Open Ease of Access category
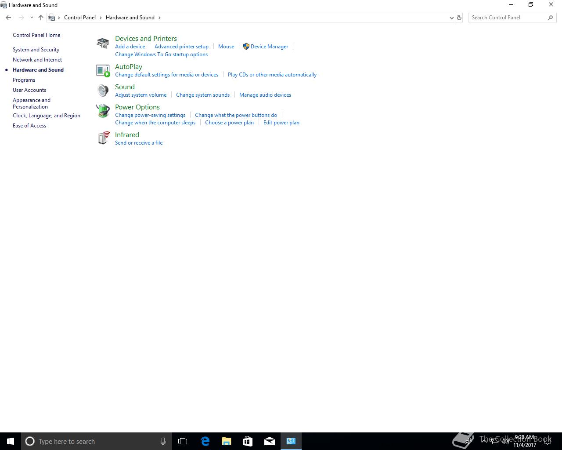This screenshot has height=450, width=562. 29,126
